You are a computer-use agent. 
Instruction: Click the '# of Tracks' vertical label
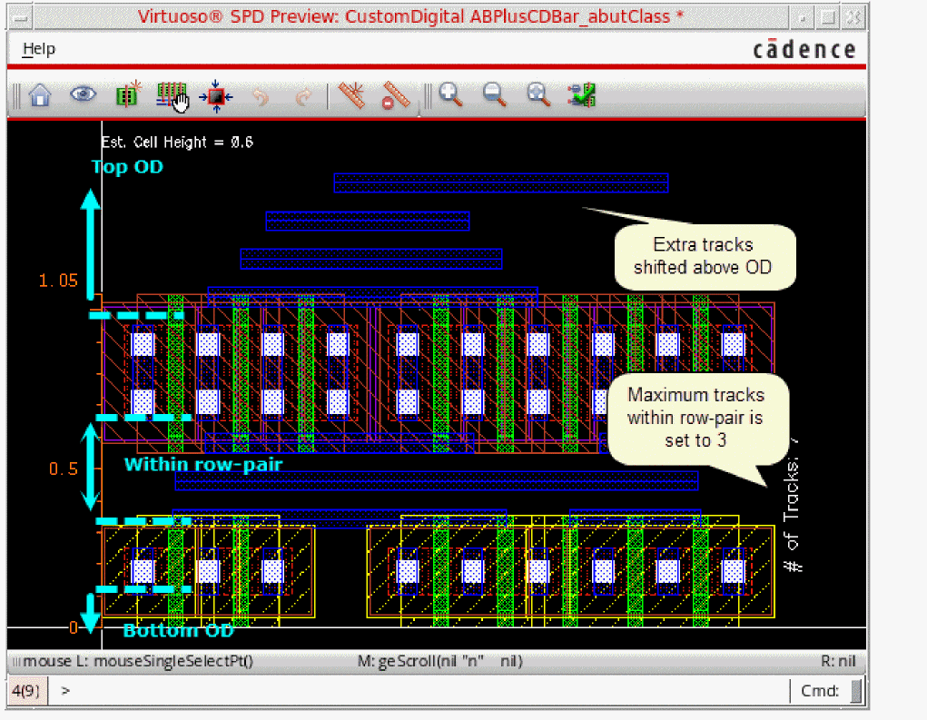pos(791,506)
